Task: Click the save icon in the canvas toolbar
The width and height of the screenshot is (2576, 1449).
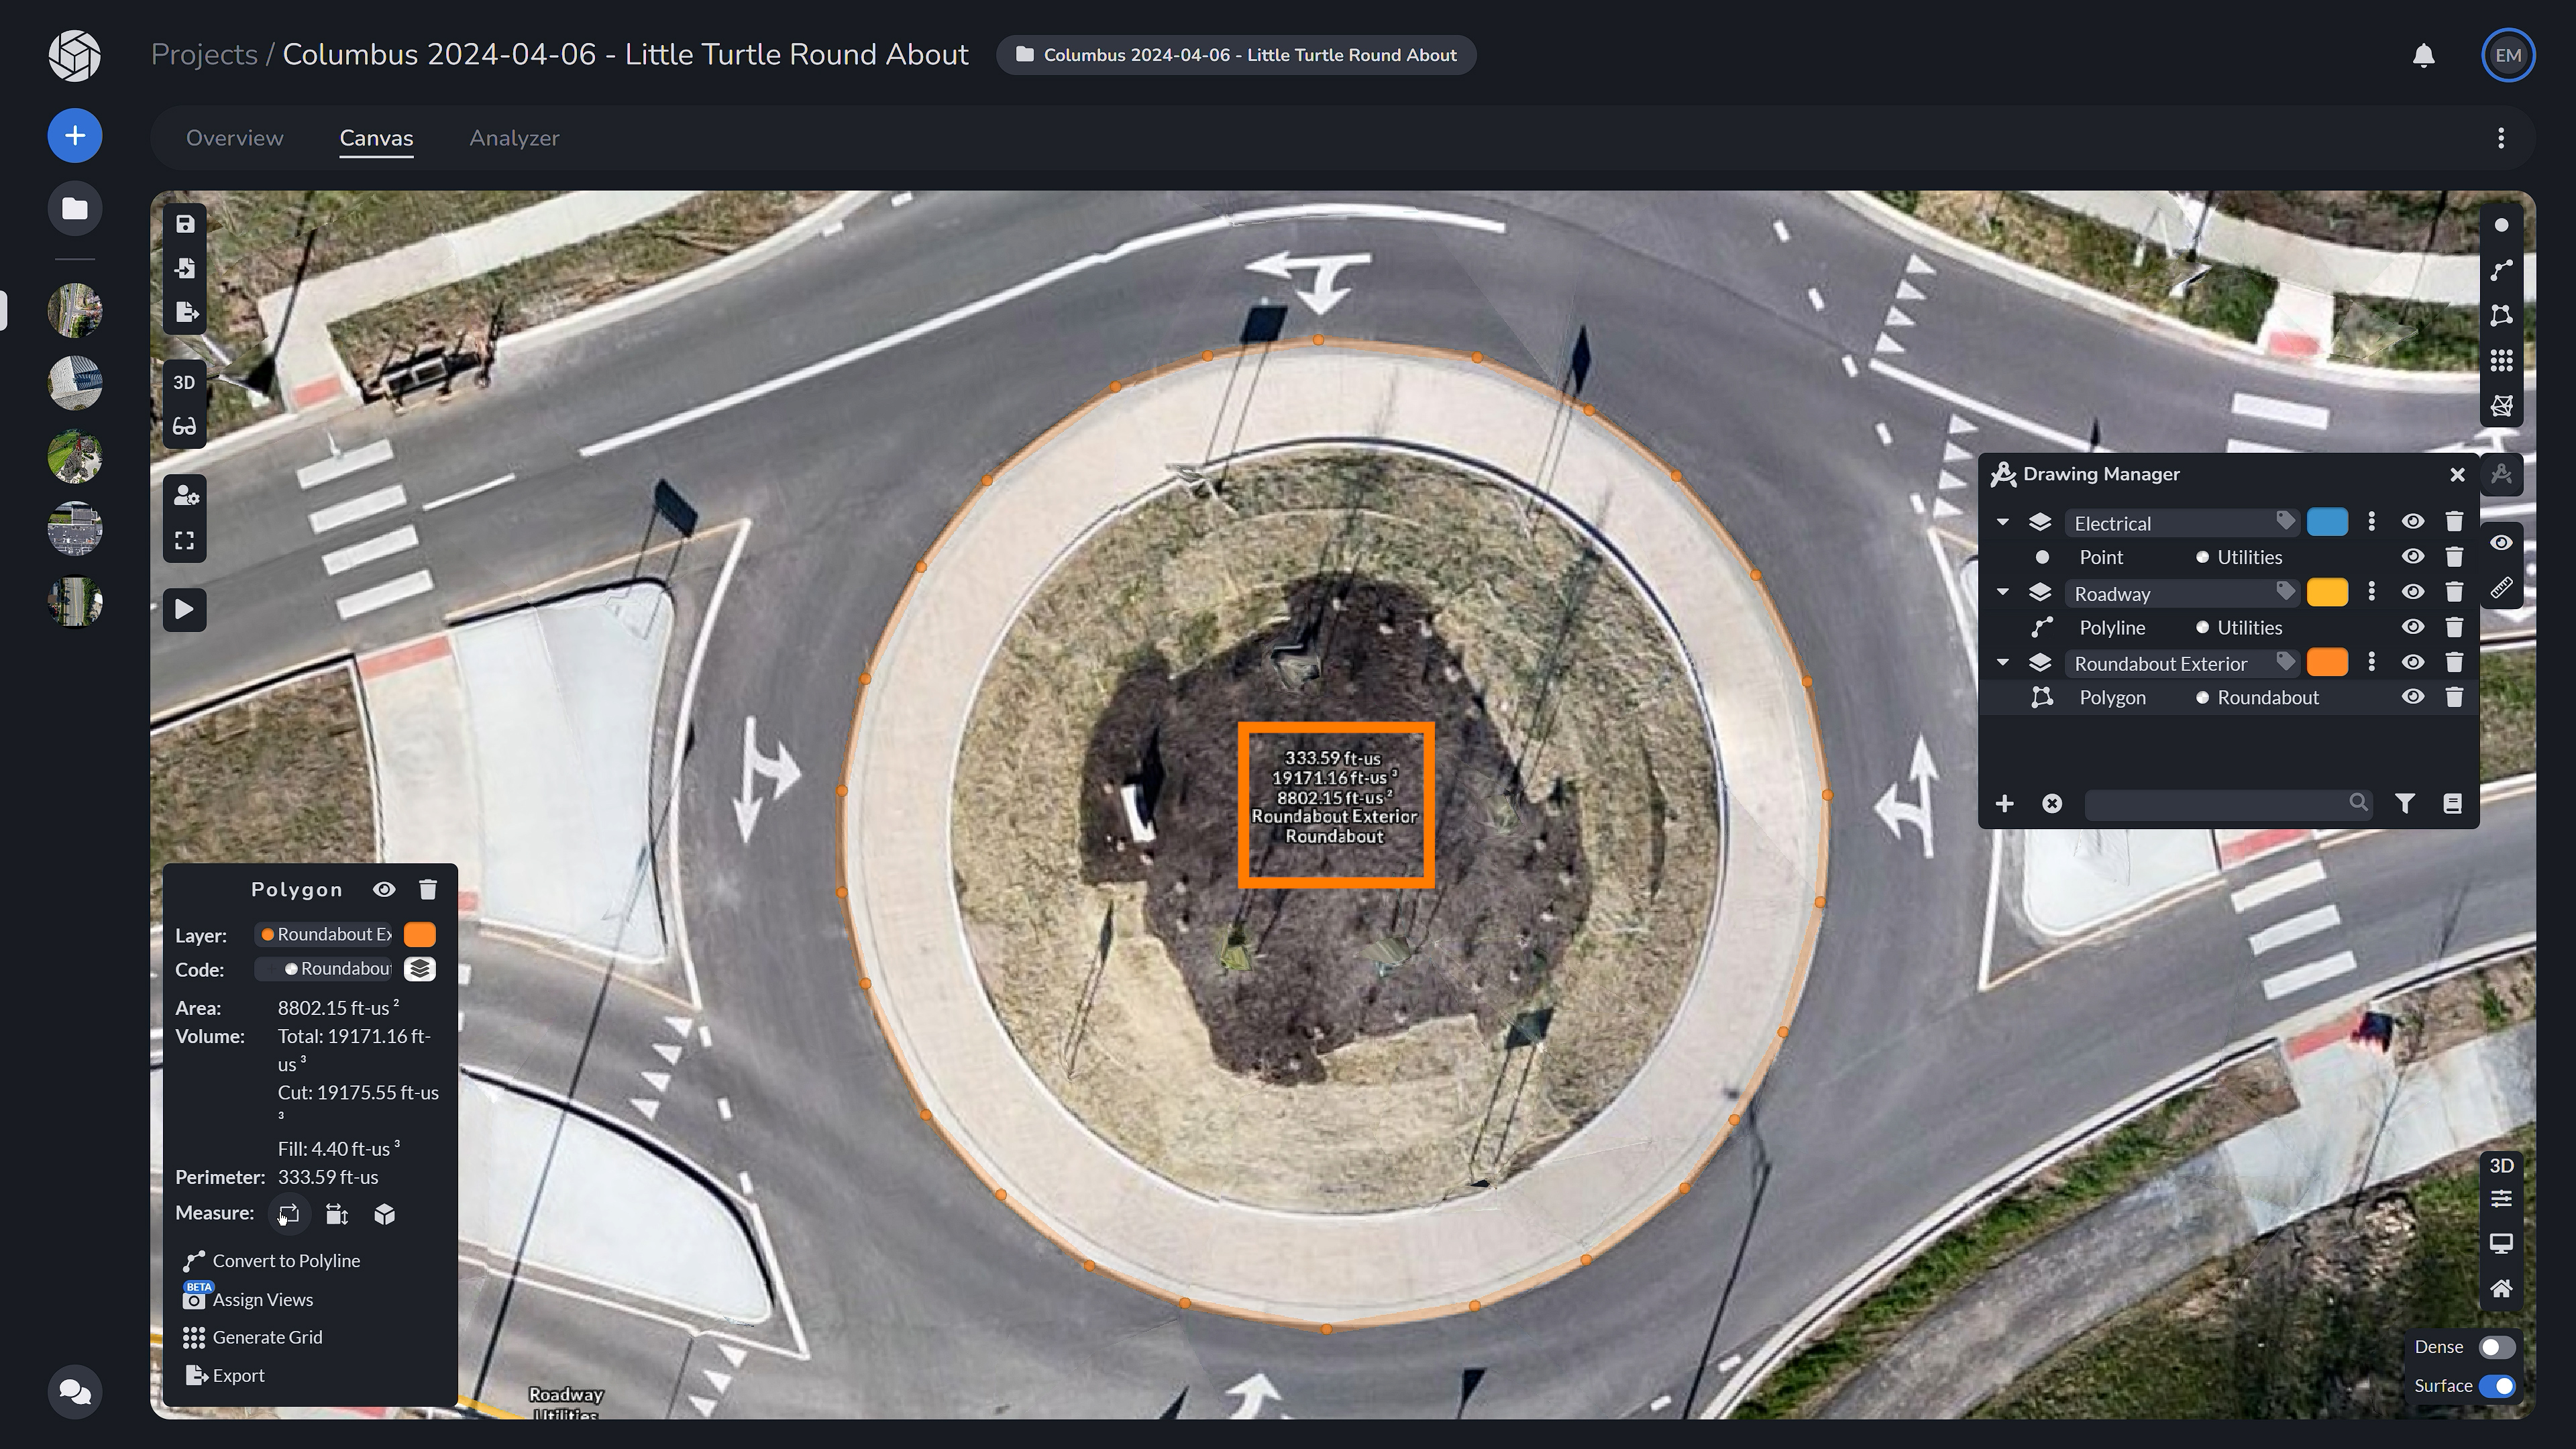Action: [185, 224]
